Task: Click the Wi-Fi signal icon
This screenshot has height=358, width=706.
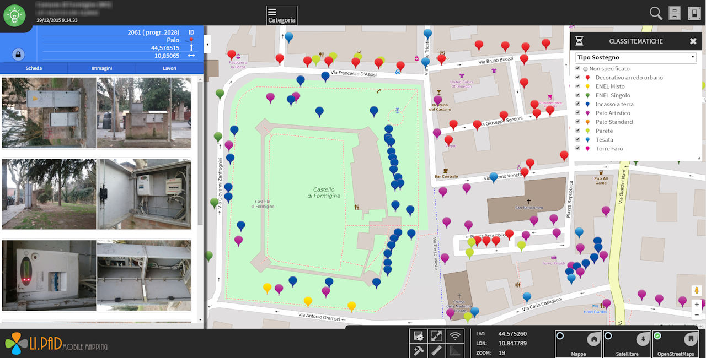Action: coord(454,335)
